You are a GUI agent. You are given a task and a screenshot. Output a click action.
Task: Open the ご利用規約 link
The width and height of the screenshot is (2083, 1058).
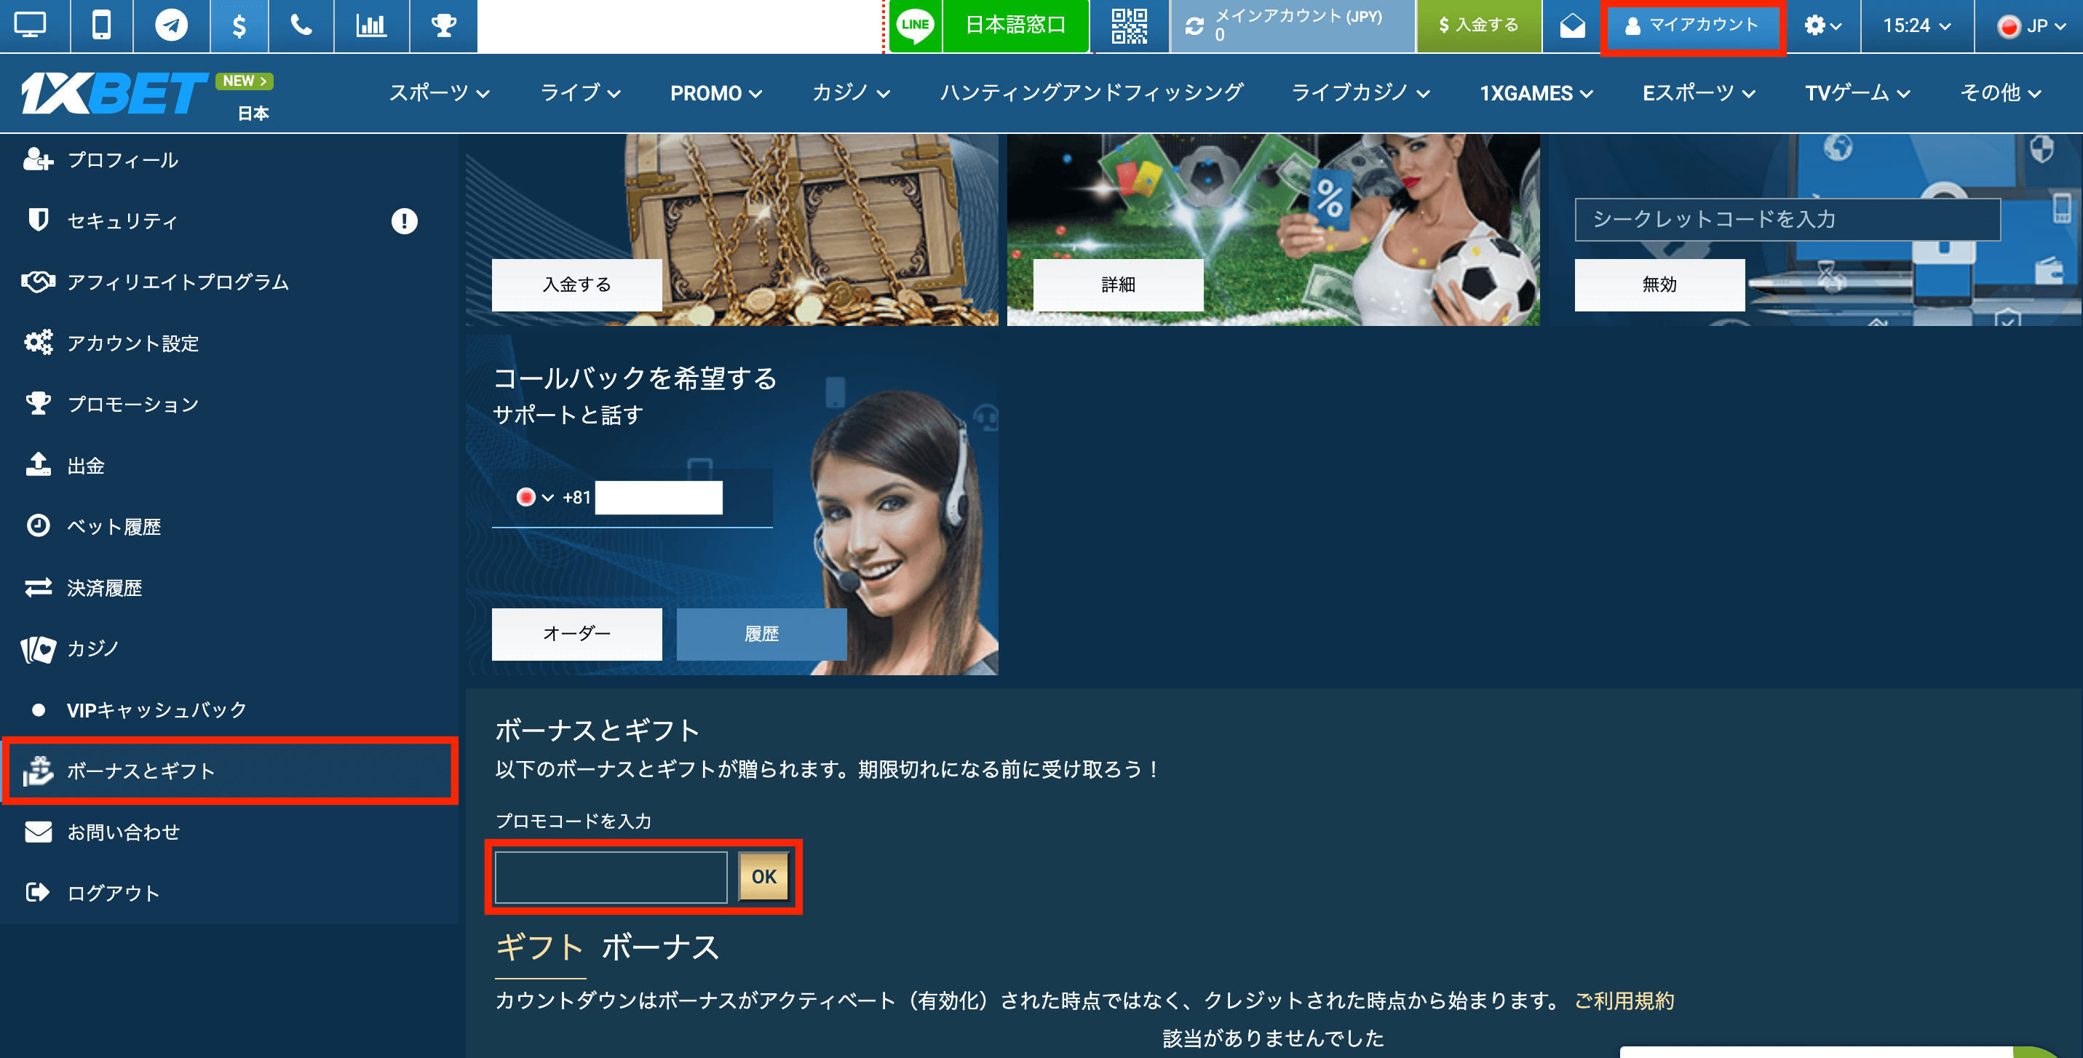click(x=1624, y=1001)
